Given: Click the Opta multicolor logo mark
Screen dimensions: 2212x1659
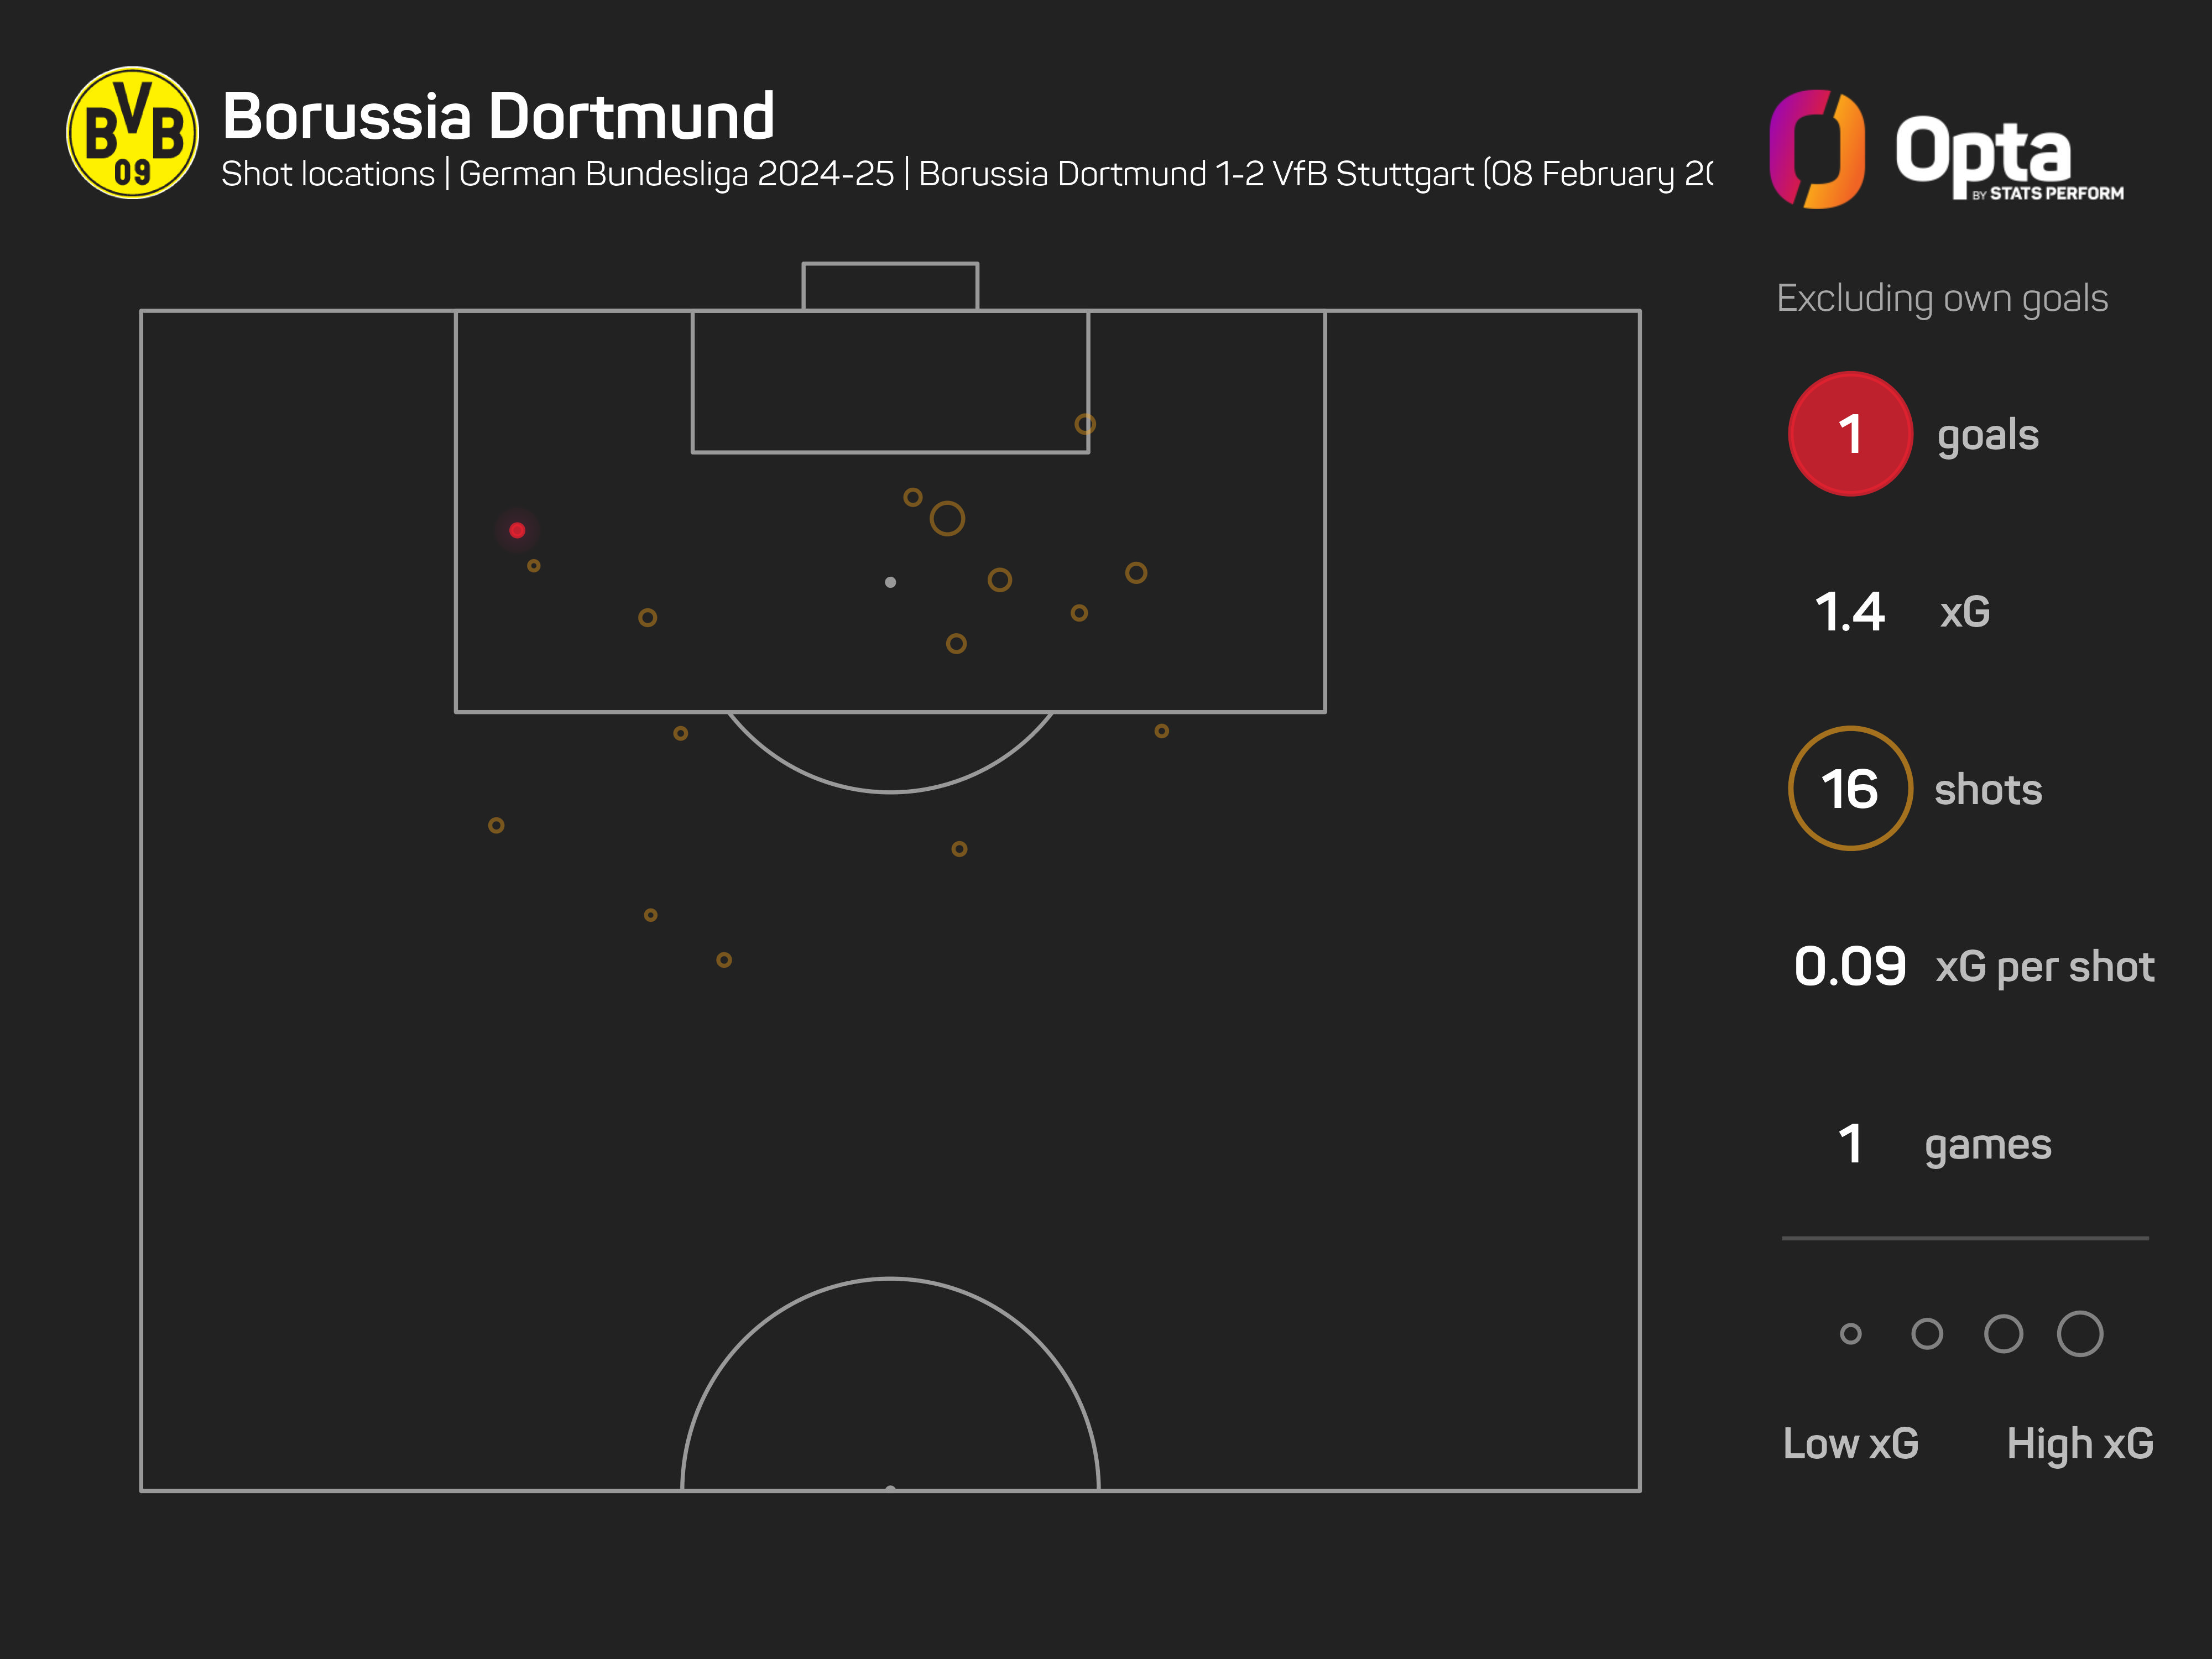Looking at the screenshot, I should (x=1816, y=149).
